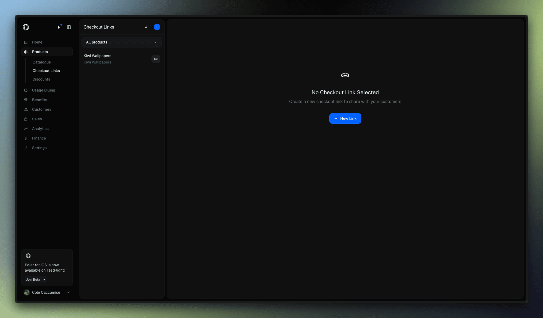Click the sort arrow in Checkout Links header
Viewport: 543px width, 318px height.
[x=146, y=27]
